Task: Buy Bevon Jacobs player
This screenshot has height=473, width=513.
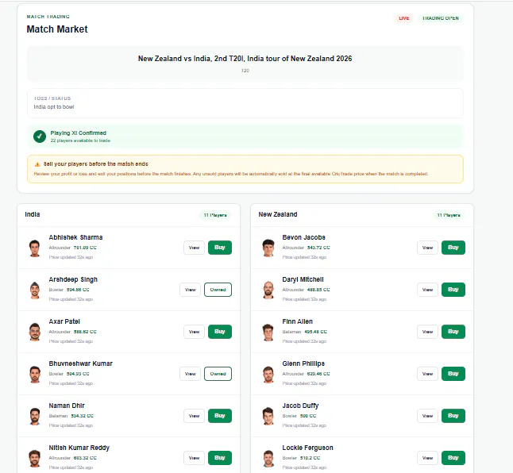Action: (453, 248)
